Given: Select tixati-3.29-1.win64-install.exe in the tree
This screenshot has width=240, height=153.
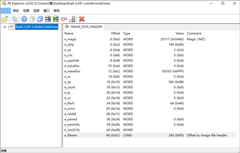Looking at the screenshot, I should point(37,27).
